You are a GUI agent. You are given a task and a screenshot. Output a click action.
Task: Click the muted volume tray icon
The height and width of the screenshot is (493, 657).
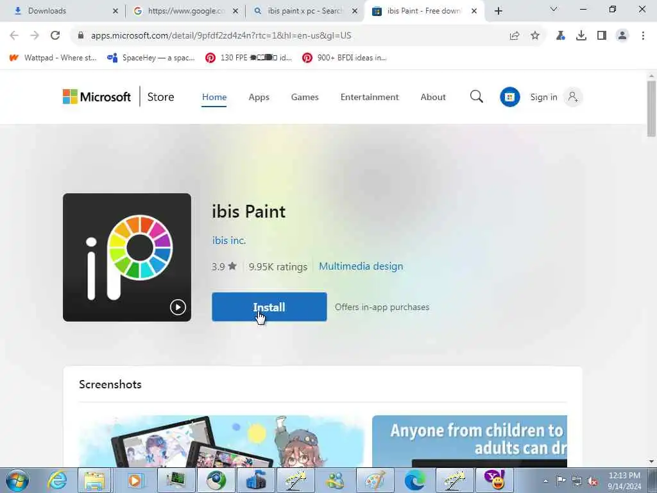(x=592, y=480)
